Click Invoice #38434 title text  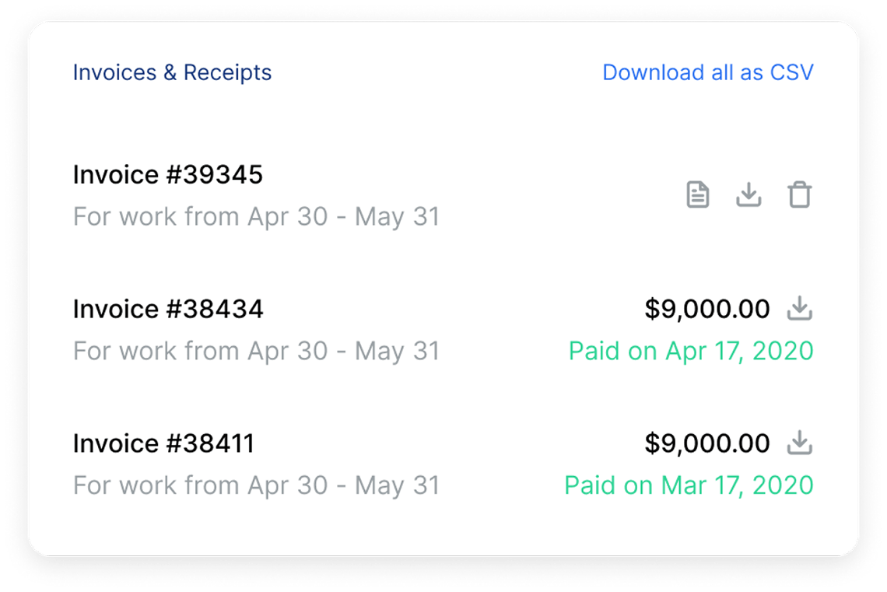point(168,309)
